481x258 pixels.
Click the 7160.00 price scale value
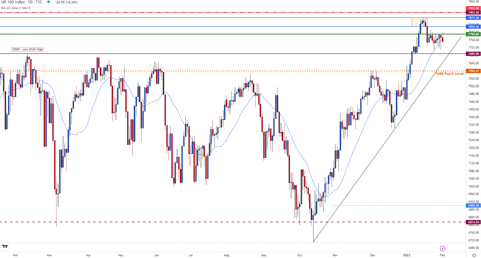pos(473,156)
